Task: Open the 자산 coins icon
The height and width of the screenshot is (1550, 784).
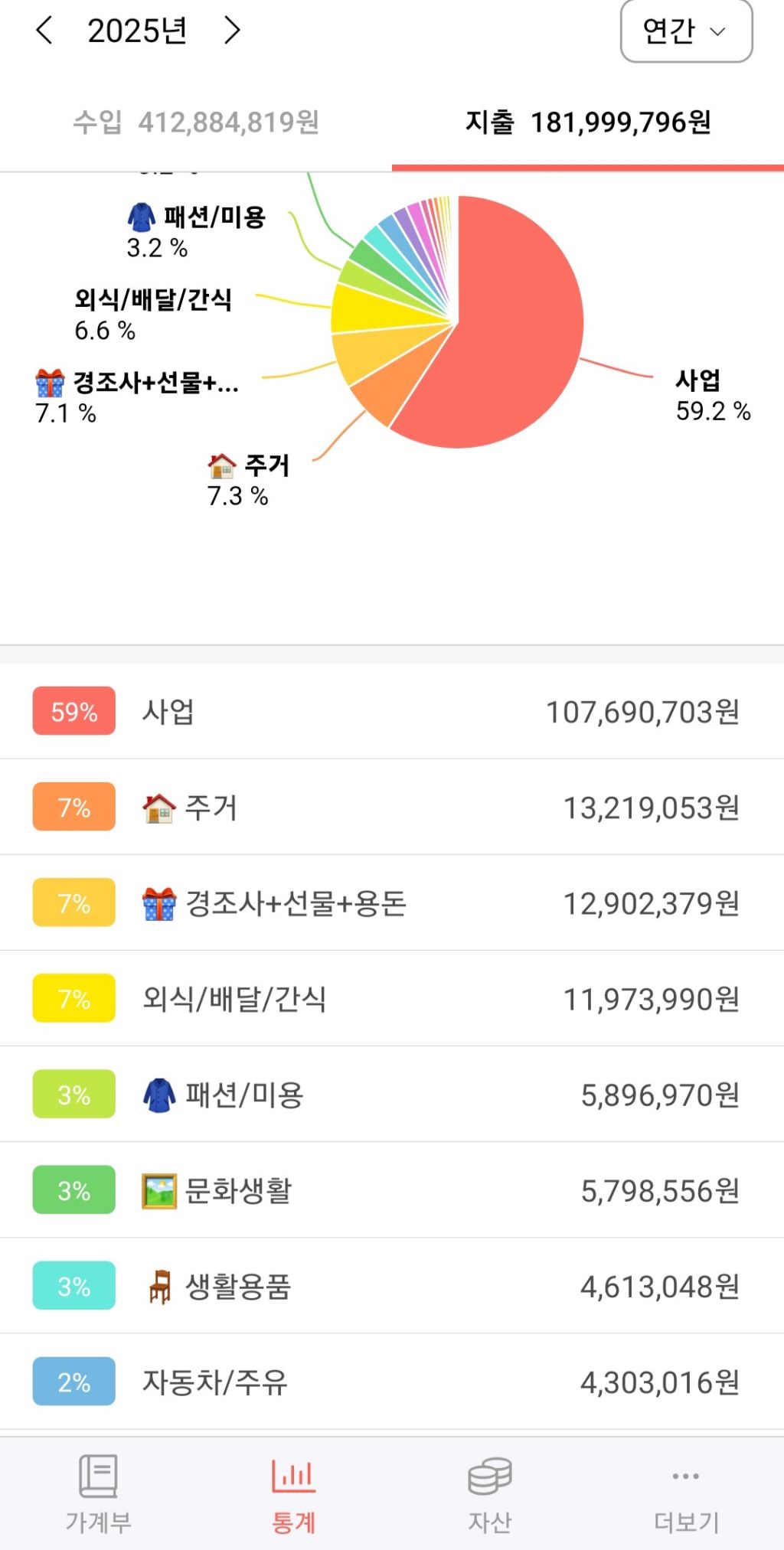Action: tap(490, 1476)
